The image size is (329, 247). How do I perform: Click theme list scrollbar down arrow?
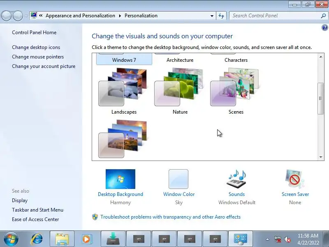point(321,157)
